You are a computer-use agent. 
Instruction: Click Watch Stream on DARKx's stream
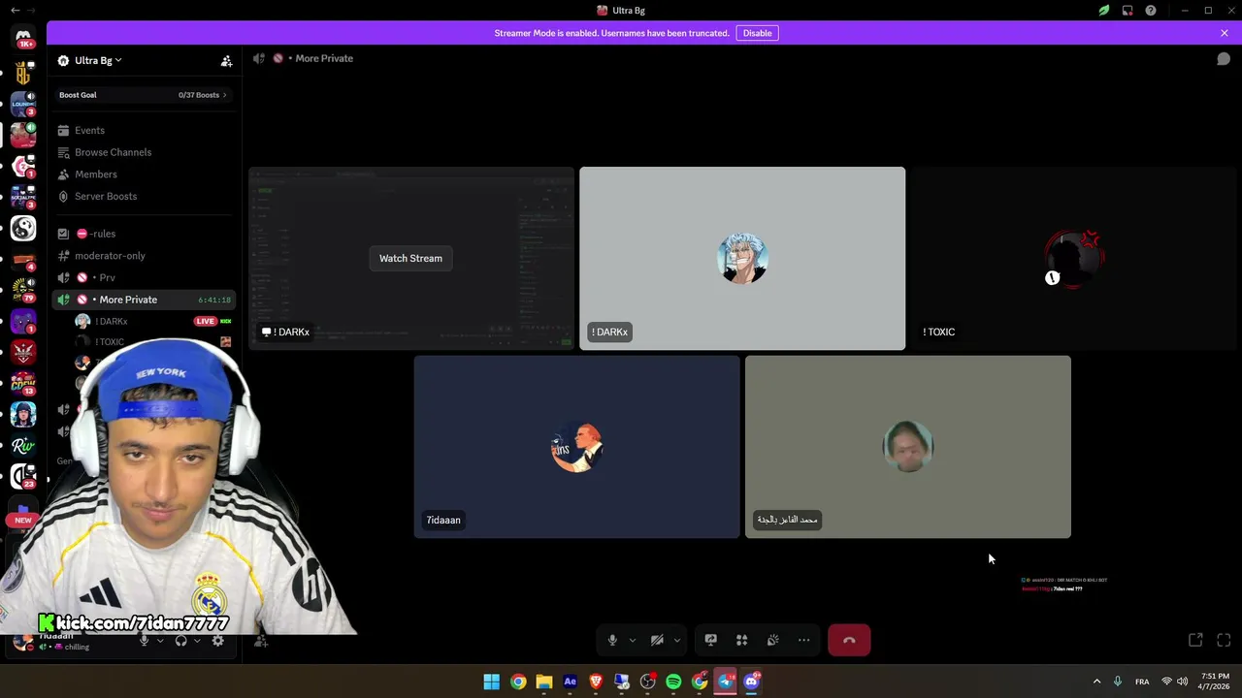410,258
